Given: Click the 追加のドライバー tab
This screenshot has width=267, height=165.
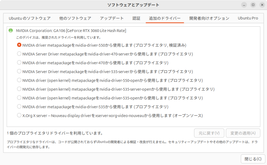Looking at the screenshot, I should [x=165, y=18].
